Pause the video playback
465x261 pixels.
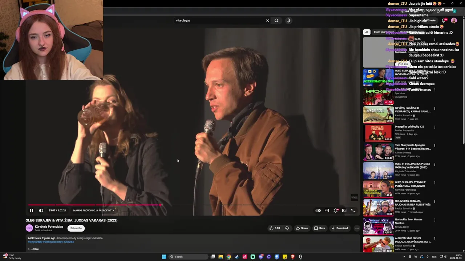[31, 211]
